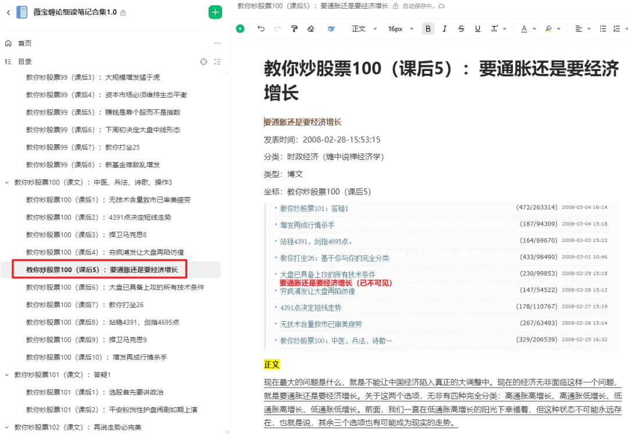Image resolution: width=628 pixels, height=434 pixels.
Task: Toggle underline formatting
Action: pos(477,29)
